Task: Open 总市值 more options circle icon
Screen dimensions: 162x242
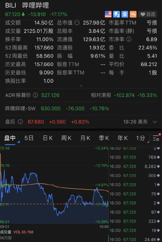Action: point(77,23)
